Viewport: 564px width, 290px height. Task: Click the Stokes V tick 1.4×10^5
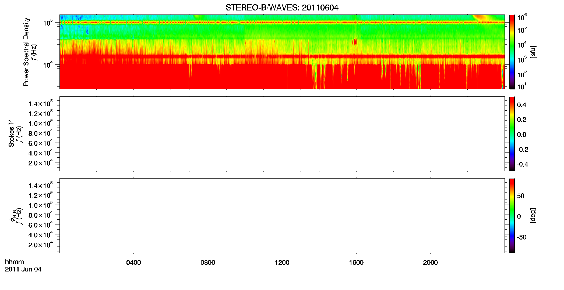pos(41,103)
